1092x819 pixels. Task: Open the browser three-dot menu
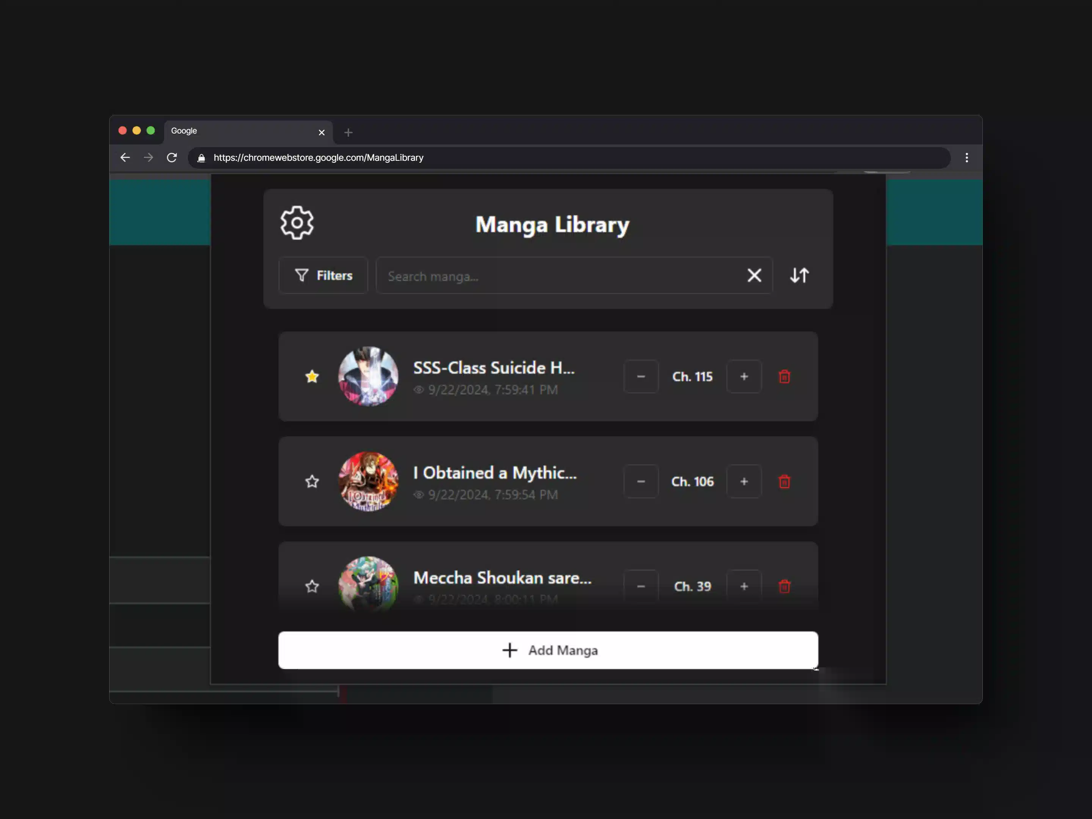click(x=966, y=157)
